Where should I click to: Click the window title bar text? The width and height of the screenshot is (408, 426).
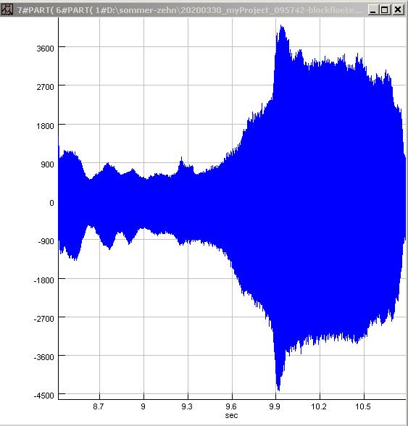coord(189,10)
